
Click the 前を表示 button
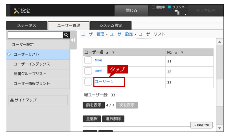click(94, 105)
